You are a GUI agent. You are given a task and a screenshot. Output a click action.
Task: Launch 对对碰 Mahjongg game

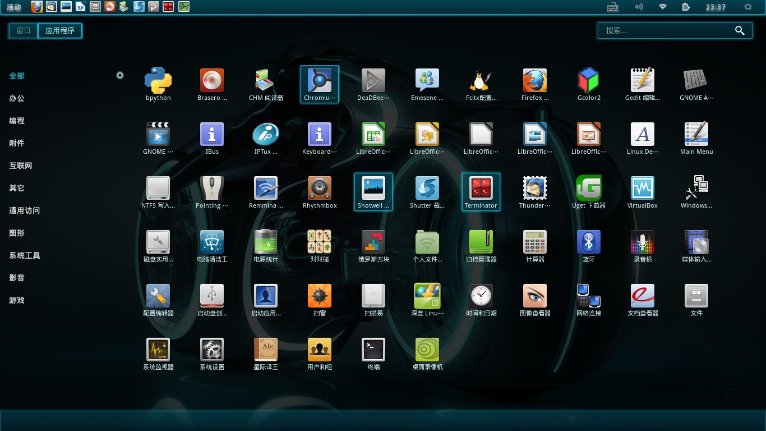[320, 246]
